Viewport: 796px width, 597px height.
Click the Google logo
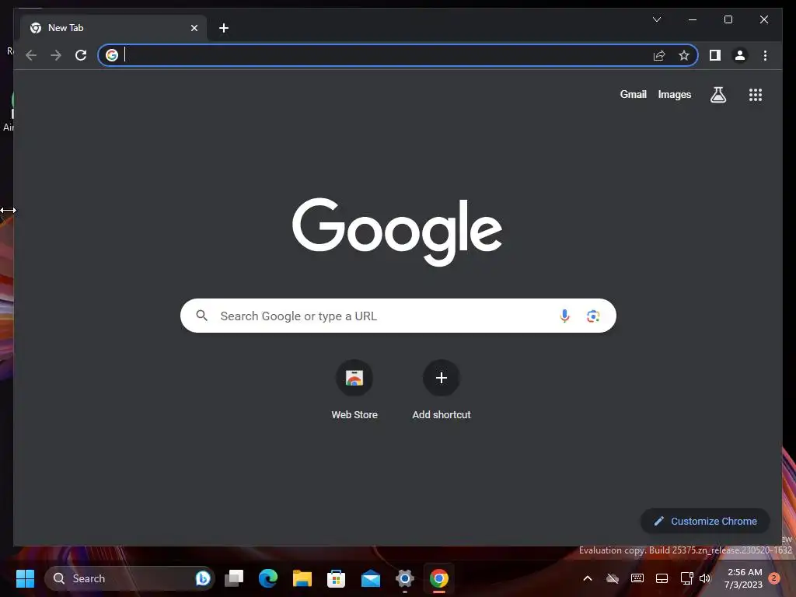pyautogui.click(x=397, y=232)
